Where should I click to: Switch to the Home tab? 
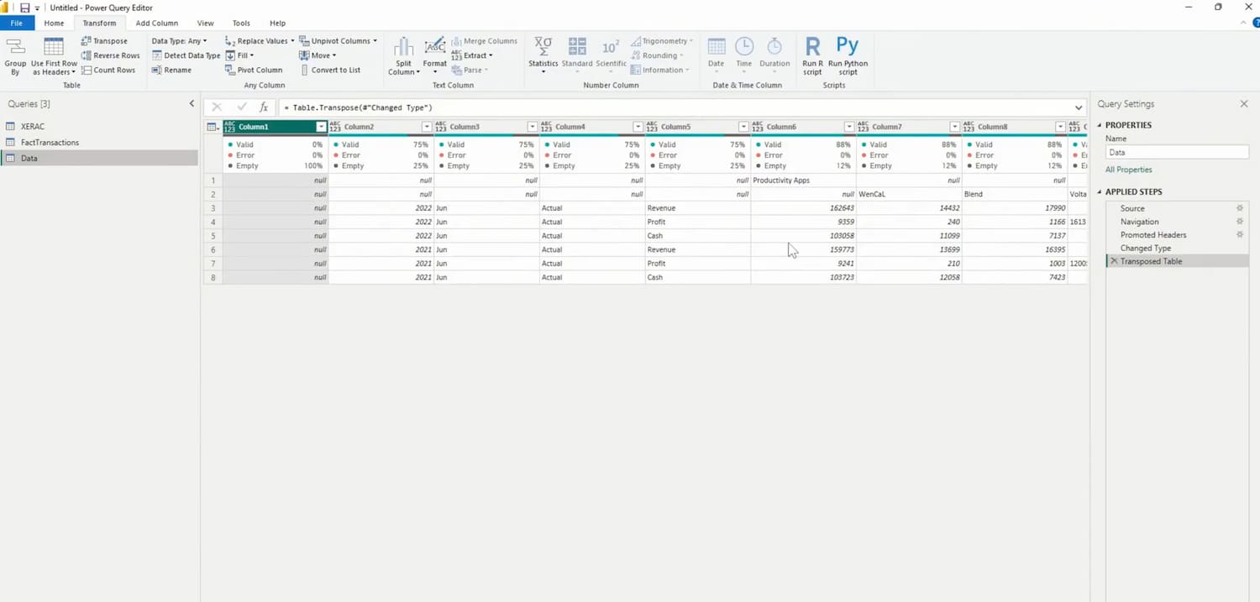point(54,24)
